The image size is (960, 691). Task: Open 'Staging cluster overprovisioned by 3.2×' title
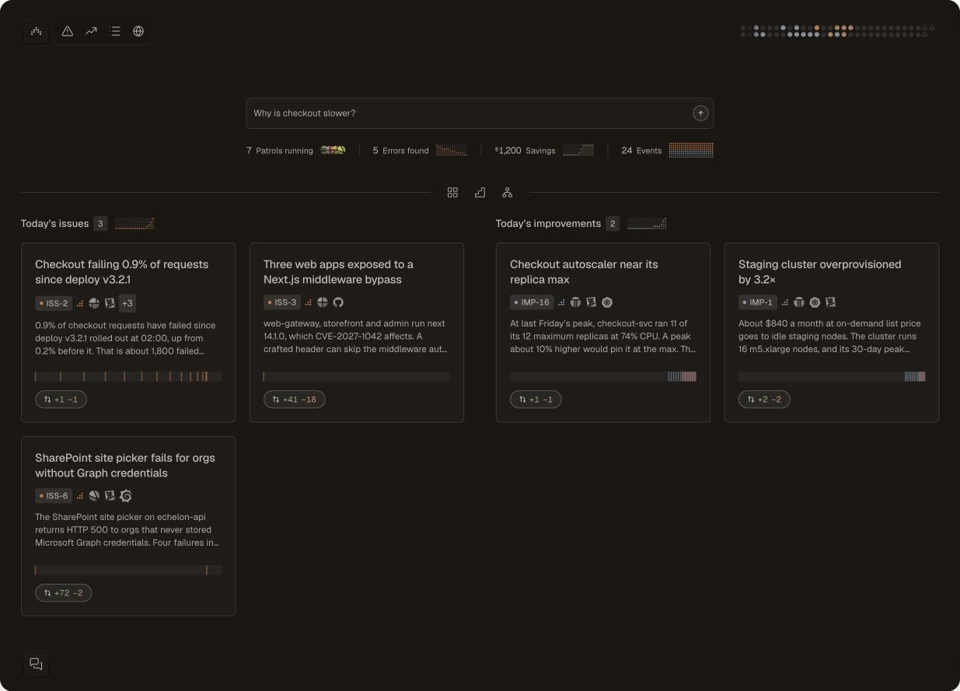pyautogui.click(x=819, y=272)
